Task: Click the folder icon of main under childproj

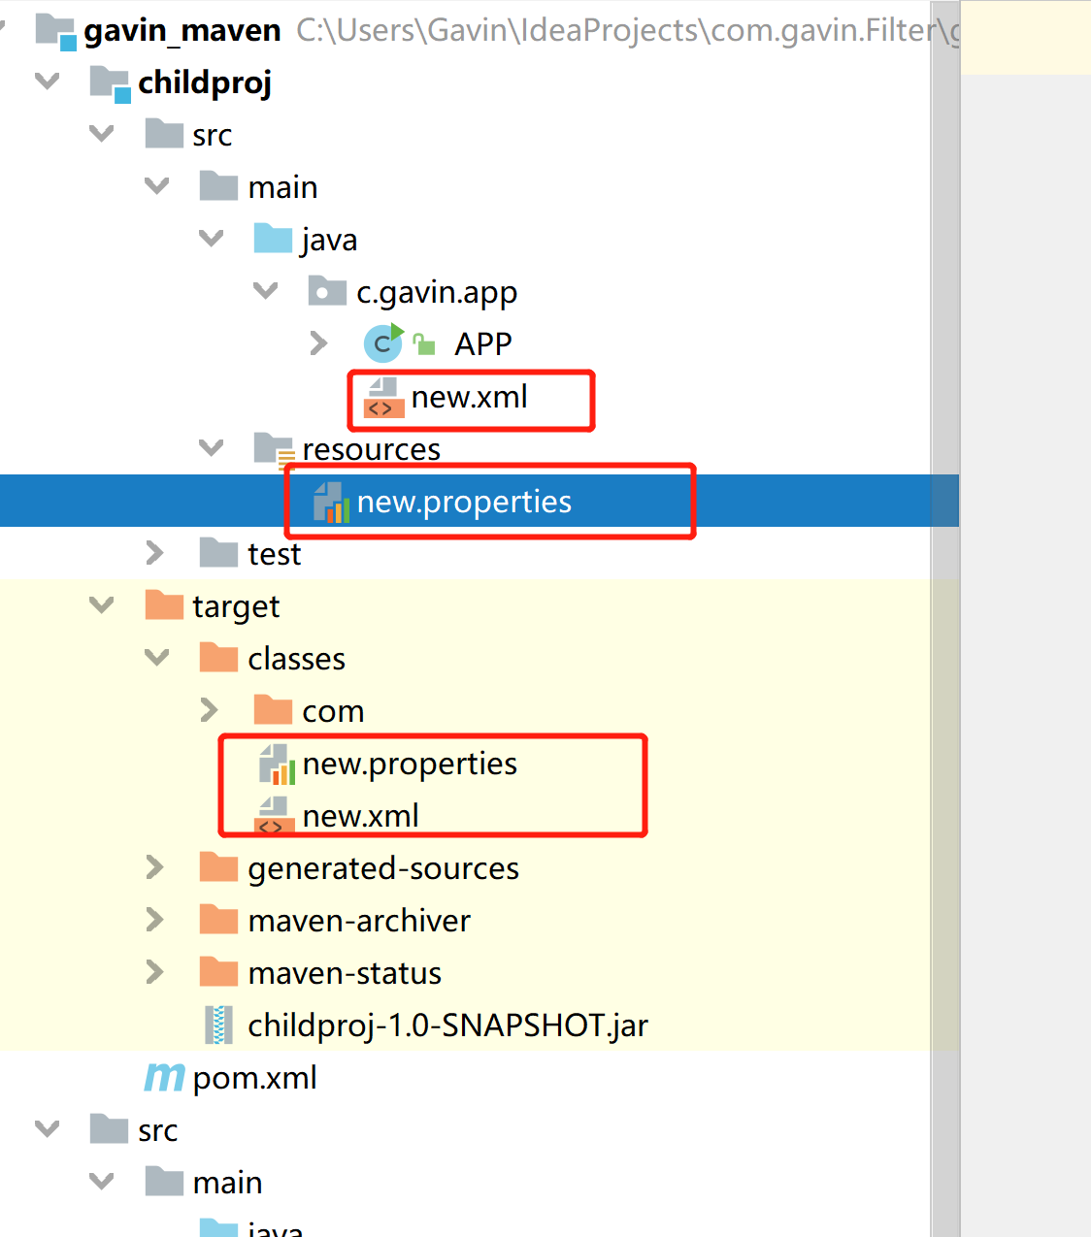Action: point(218,186)
